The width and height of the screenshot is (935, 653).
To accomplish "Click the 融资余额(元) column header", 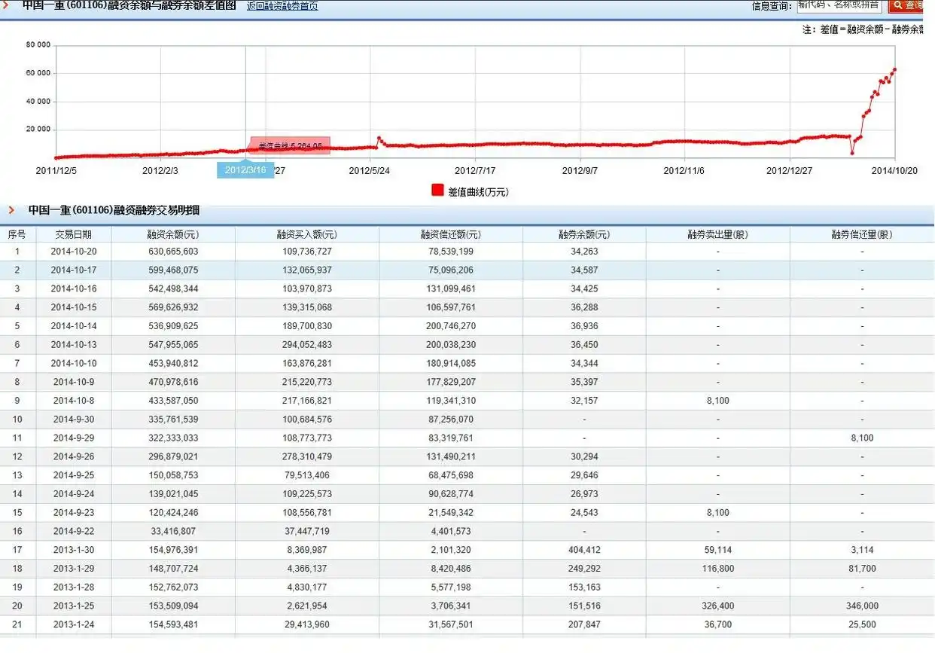I will [x=173, y=234].
